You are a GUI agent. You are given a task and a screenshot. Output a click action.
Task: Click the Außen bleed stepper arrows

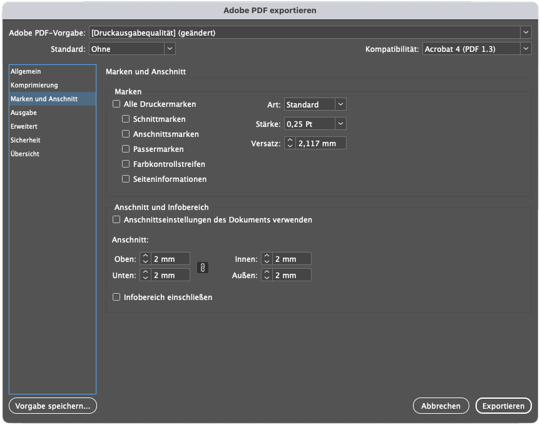click(x=267, y=275)
